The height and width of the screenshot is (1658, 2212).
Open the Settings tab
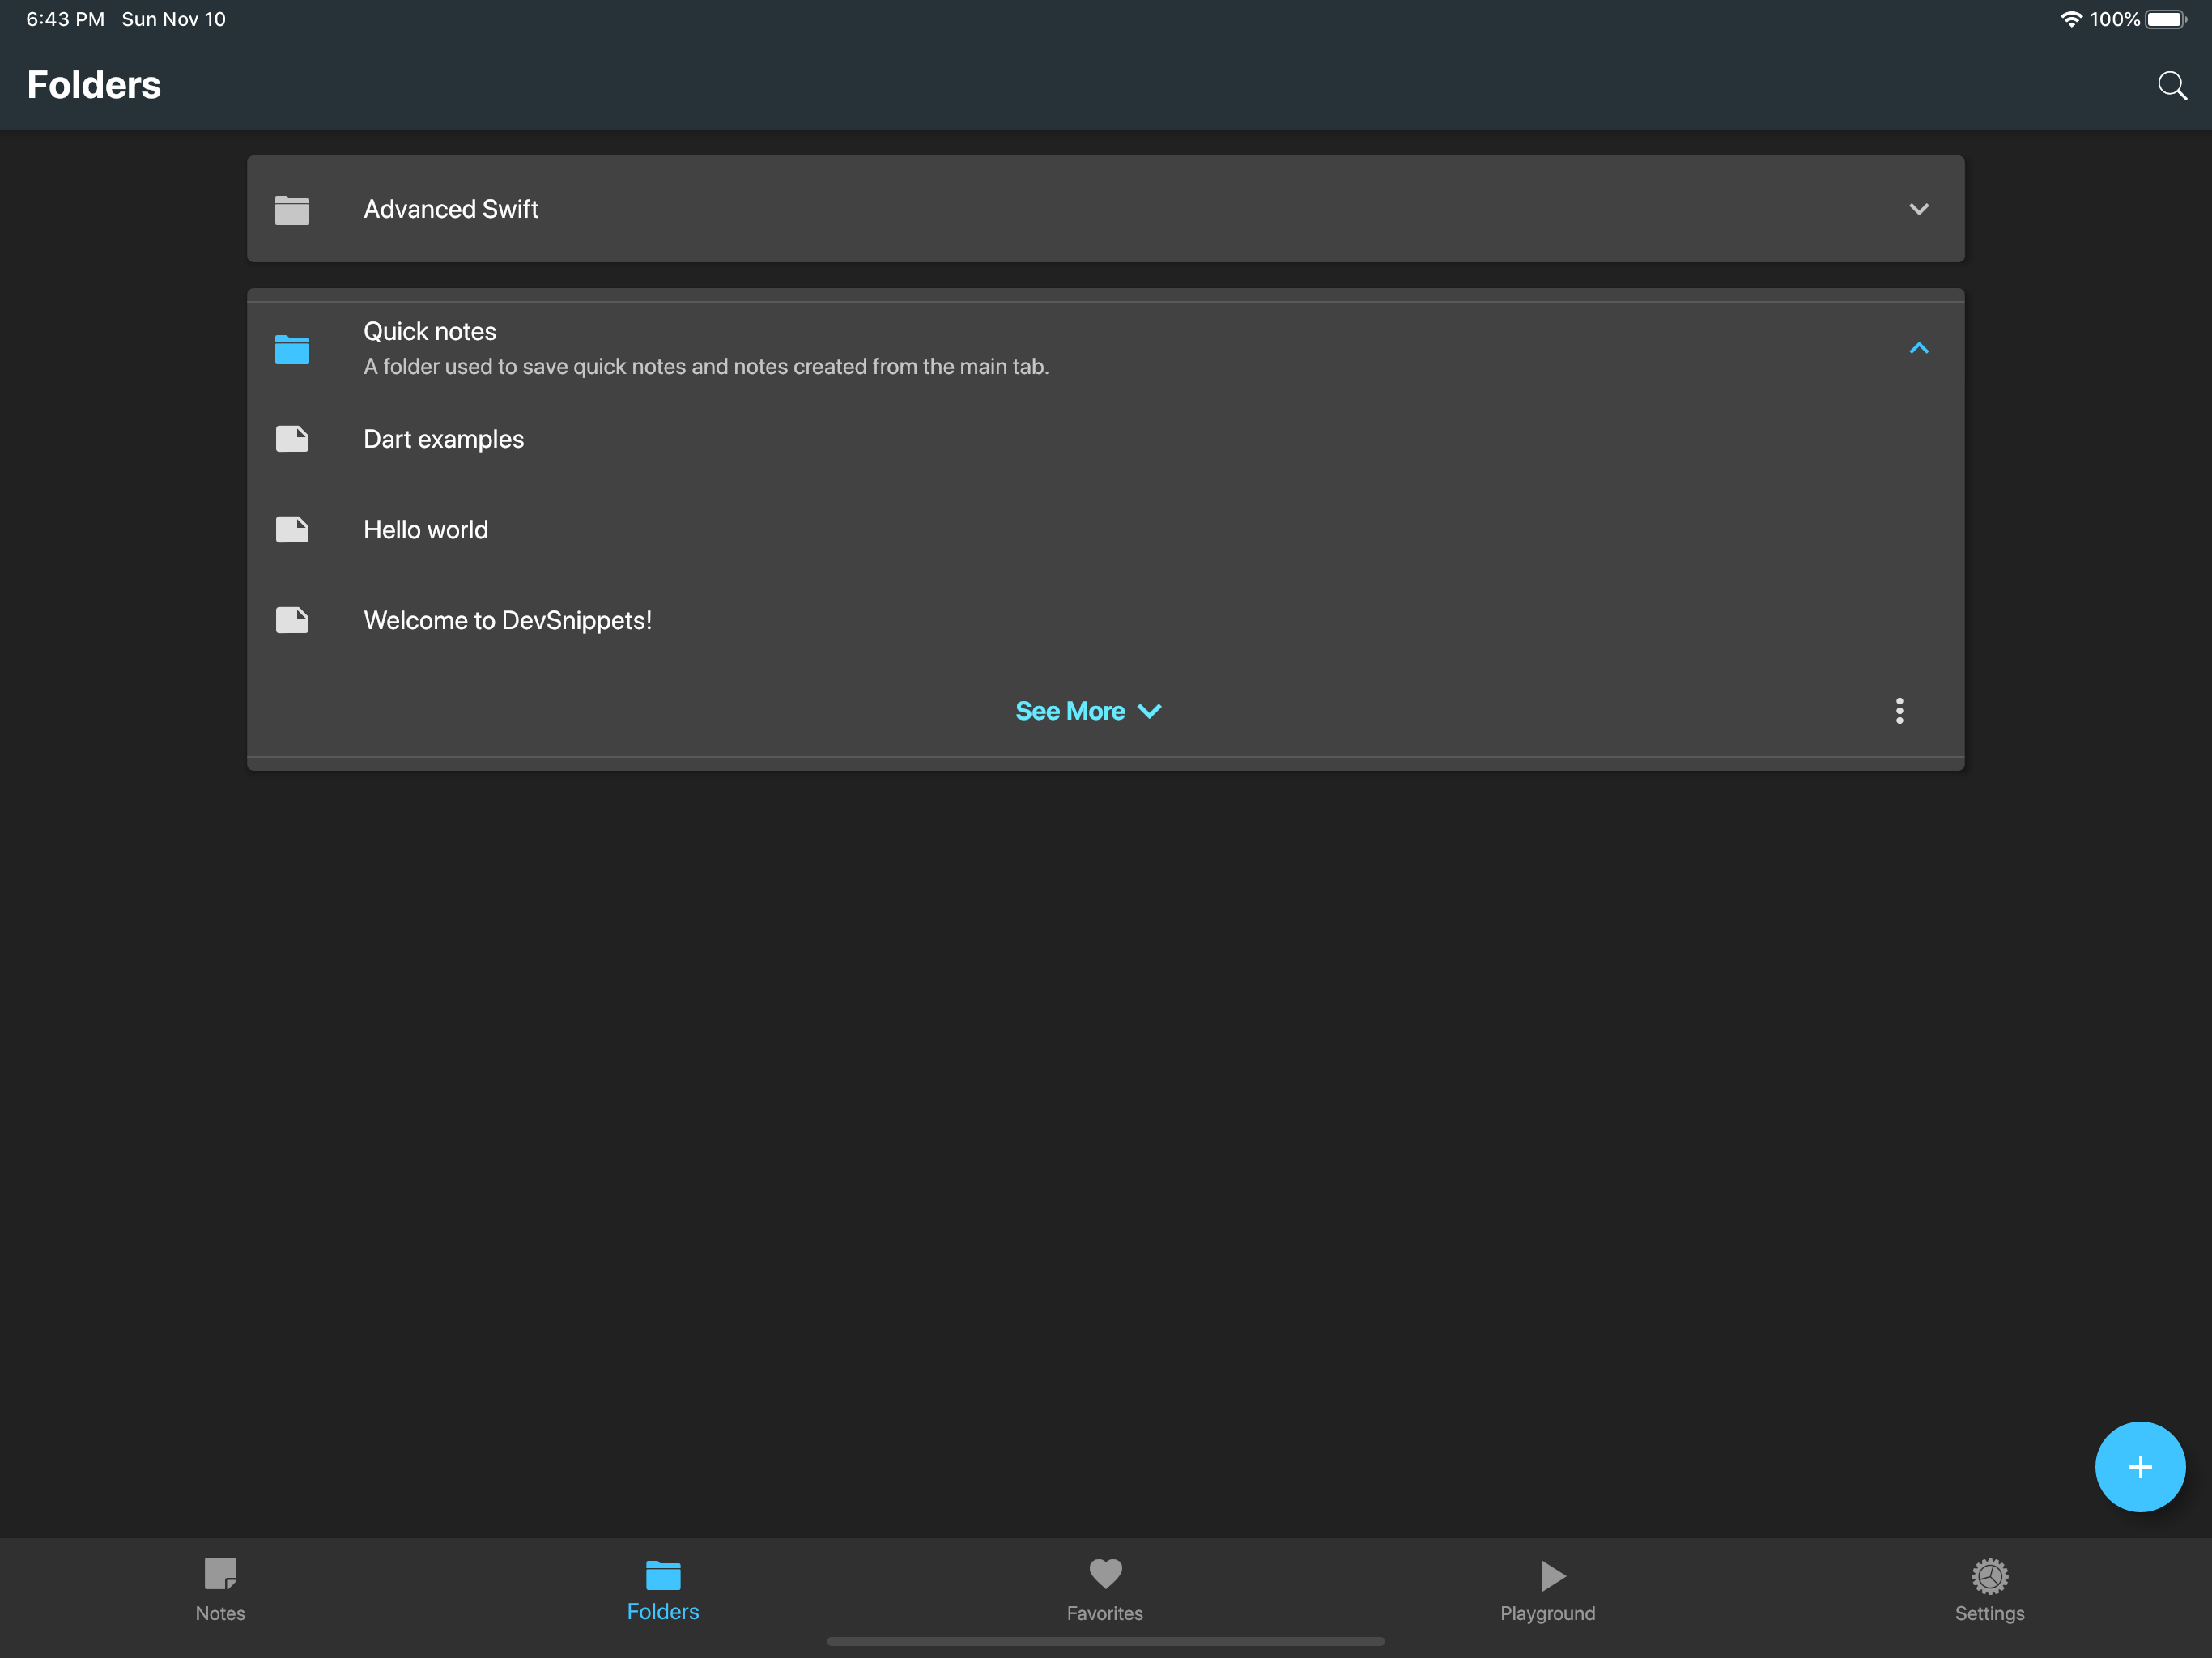point(1989,1589)
